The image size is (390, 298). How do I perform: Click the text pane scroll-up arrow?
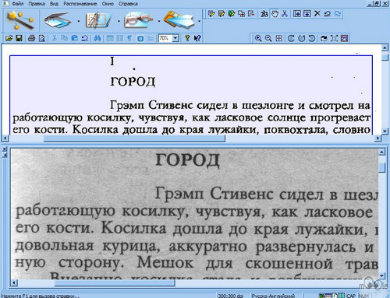pos(385,47)
